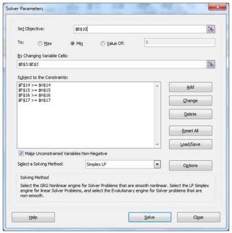
Task: Click the Changing Variable Cells range selector icon
Action: pyautogui.click(x=211, y=64)
